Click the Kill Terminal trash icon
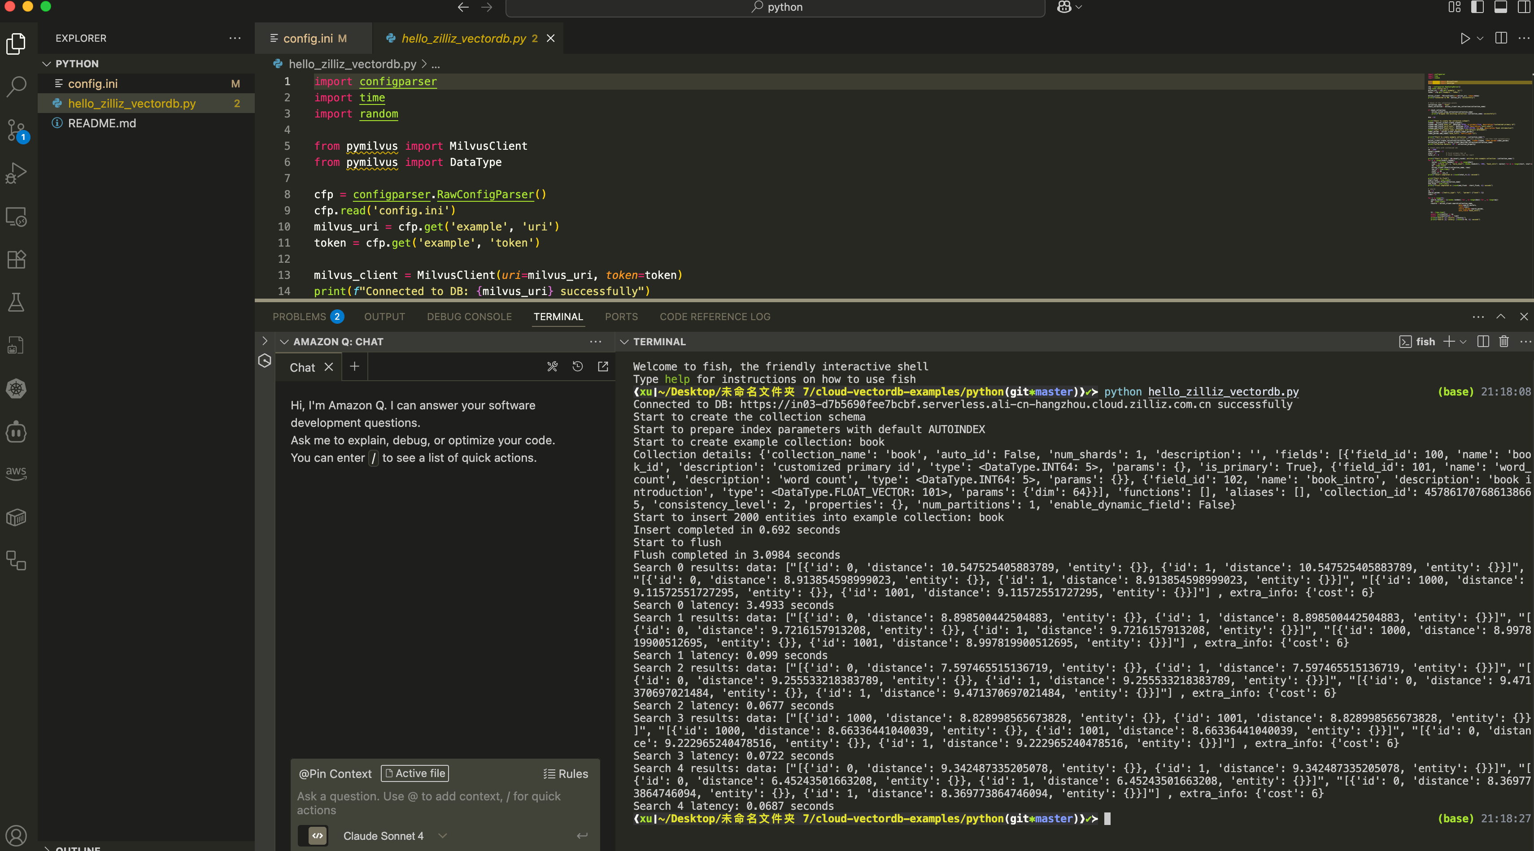 pos(1503,342)
